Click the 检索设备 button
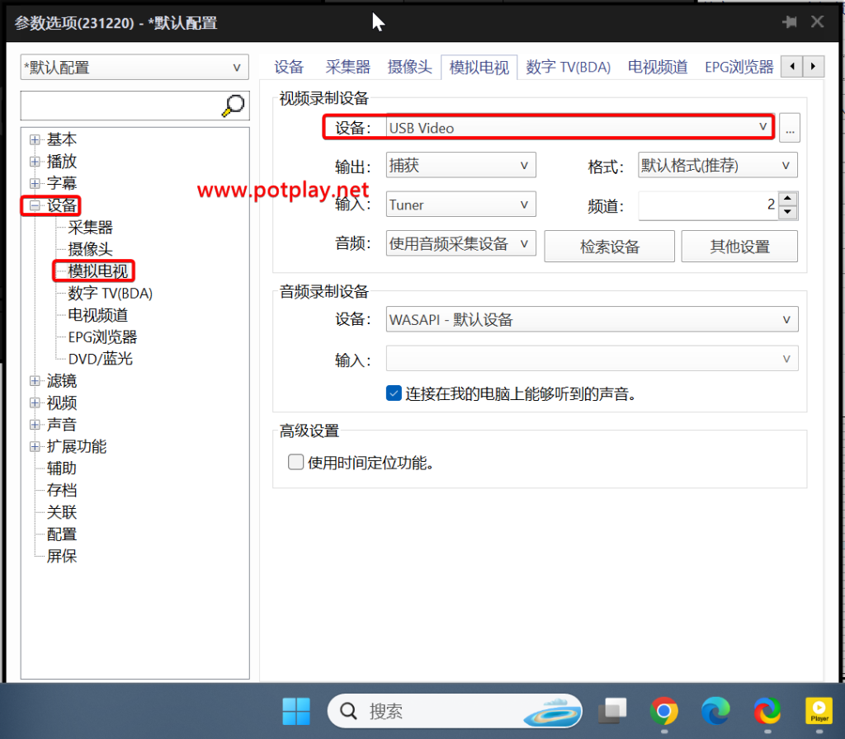Image resolution: width=845 pixels, height=739 pixels. 609,246
